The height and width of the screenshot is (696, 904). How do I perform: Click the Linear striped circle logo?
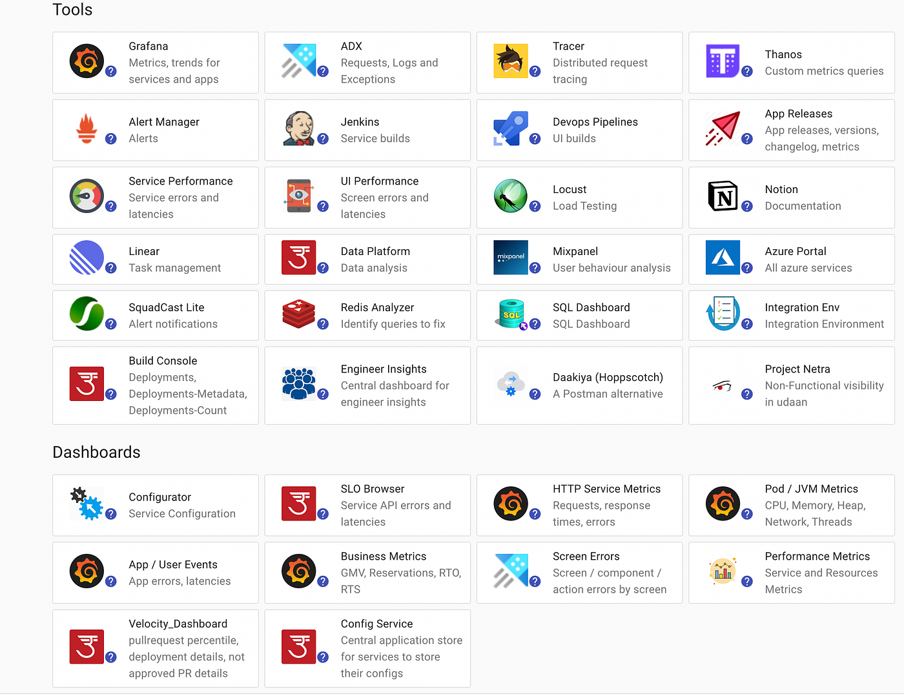tap(87, 258)
